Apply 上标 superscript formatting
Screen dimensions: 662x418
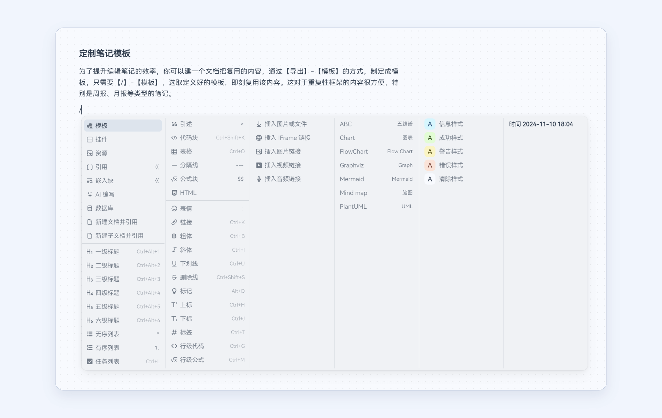(208, 305)
